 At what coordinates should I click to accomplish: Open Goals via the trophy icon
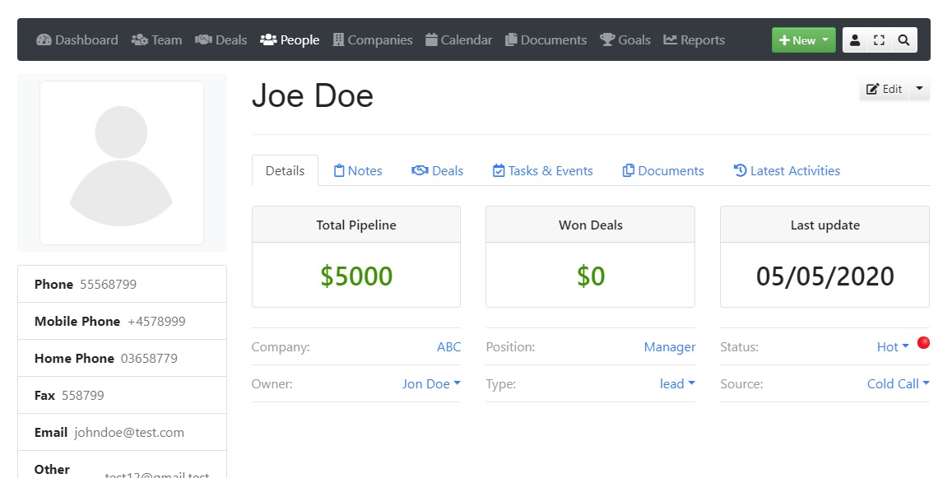[606, 39]
